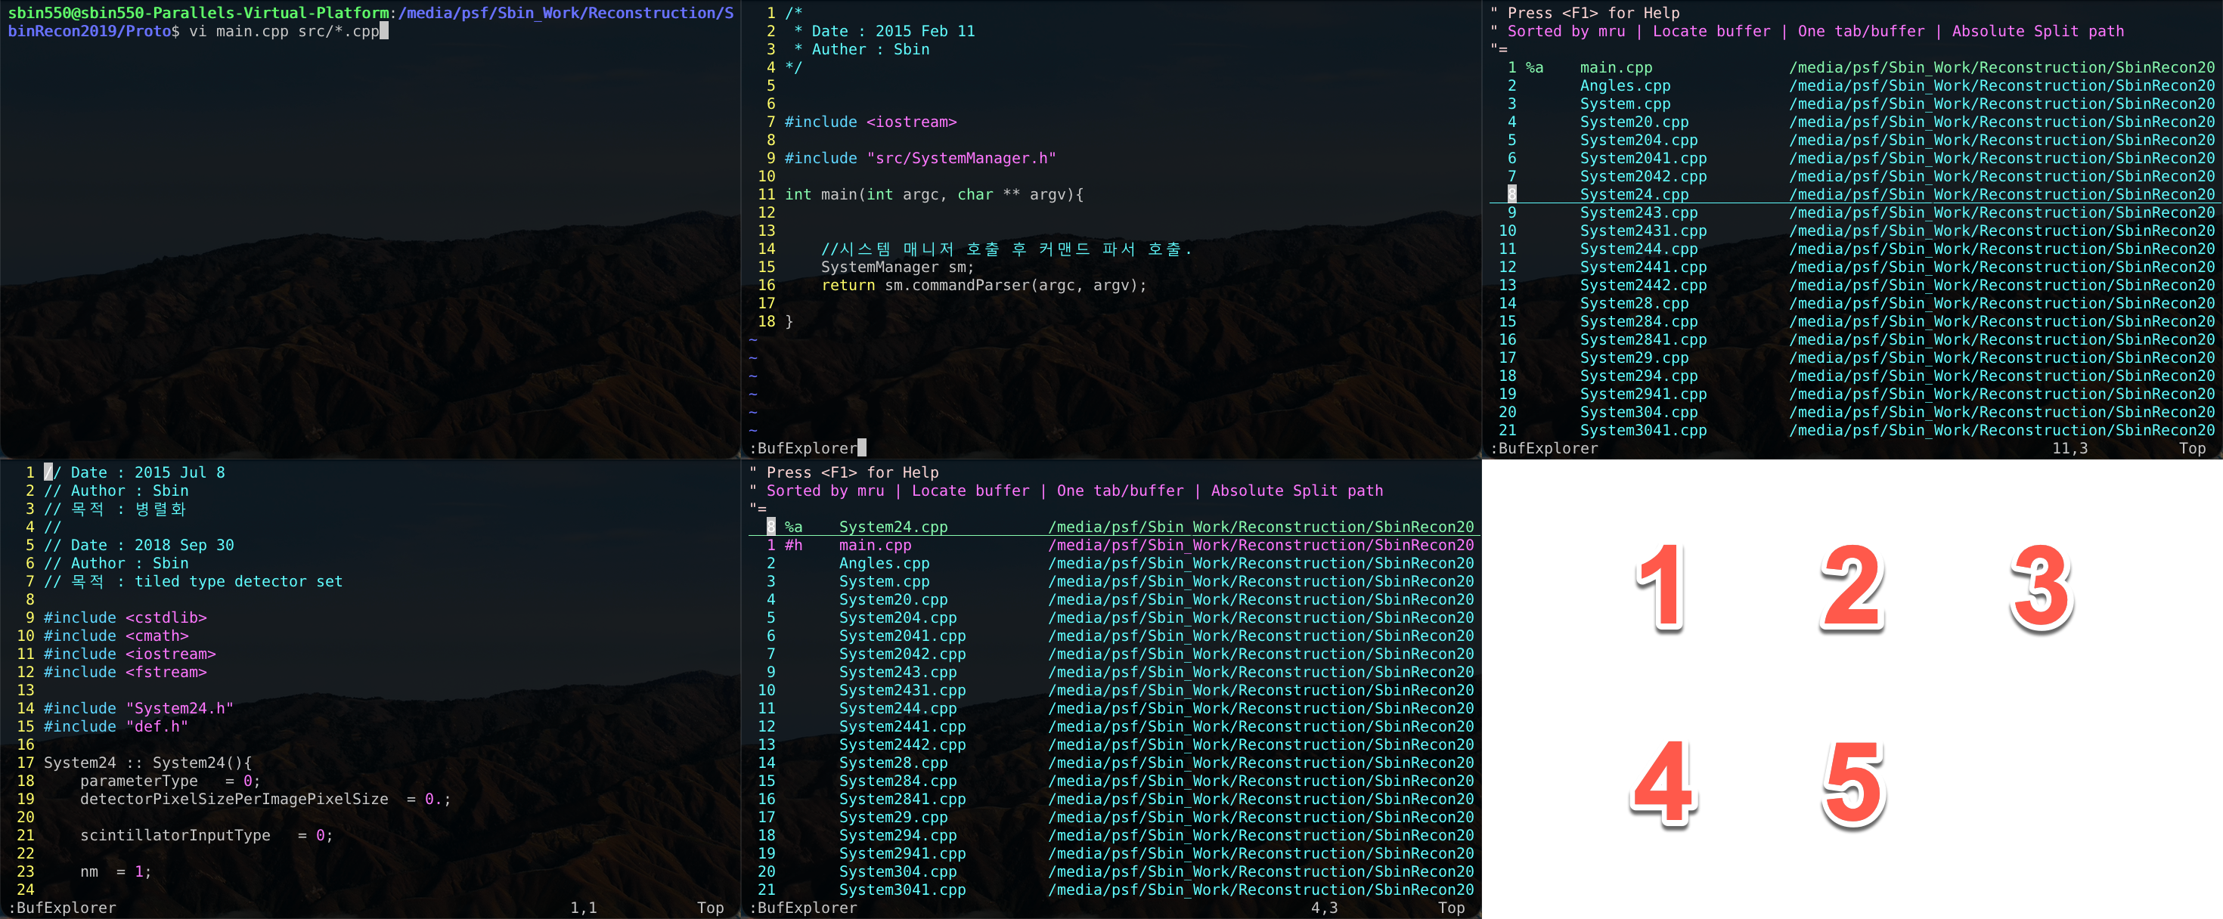
Task: Click 'Press <F1> for Help' in top-right pane
Action: click(x=1592, y=13)
